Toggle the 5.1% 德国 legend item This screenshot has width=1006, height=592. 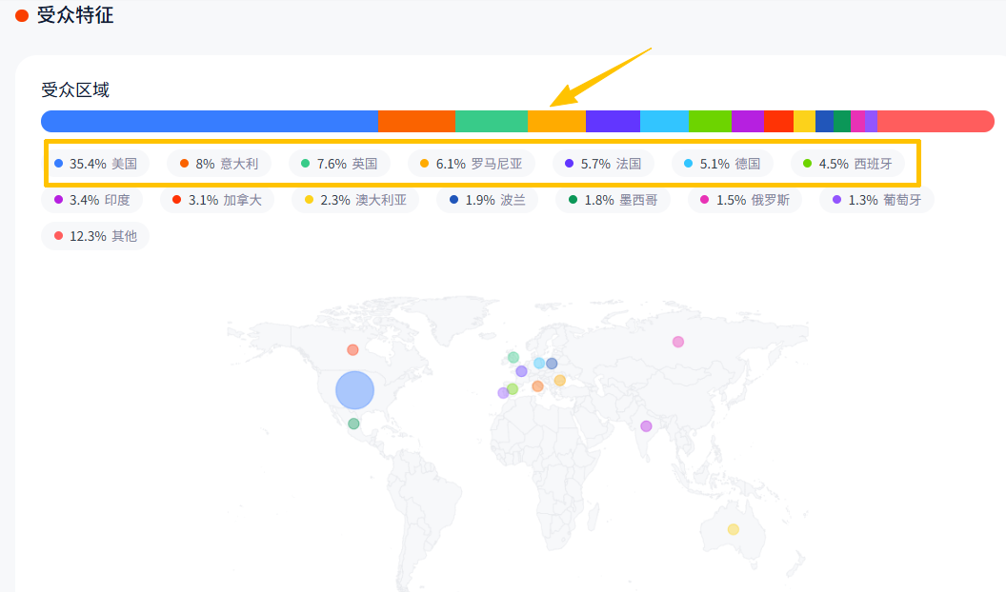722,164
